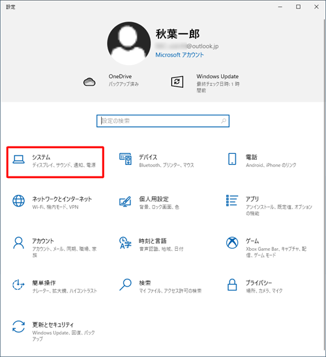The image size is (326, 357).
Task: Open the アプリ list icon
Action: point(232,201)
